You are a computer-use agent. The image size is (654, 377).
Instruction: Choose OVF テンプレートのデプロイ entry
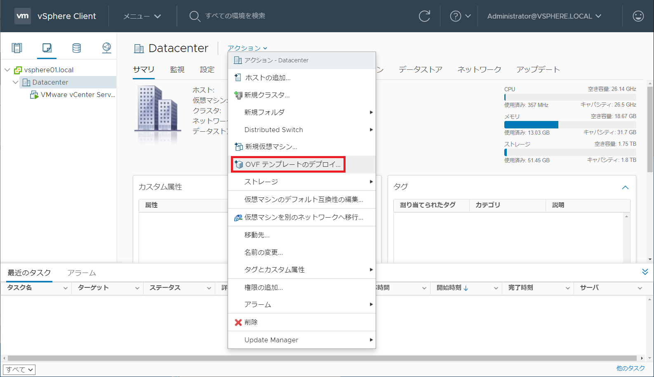tap(302, 164)
